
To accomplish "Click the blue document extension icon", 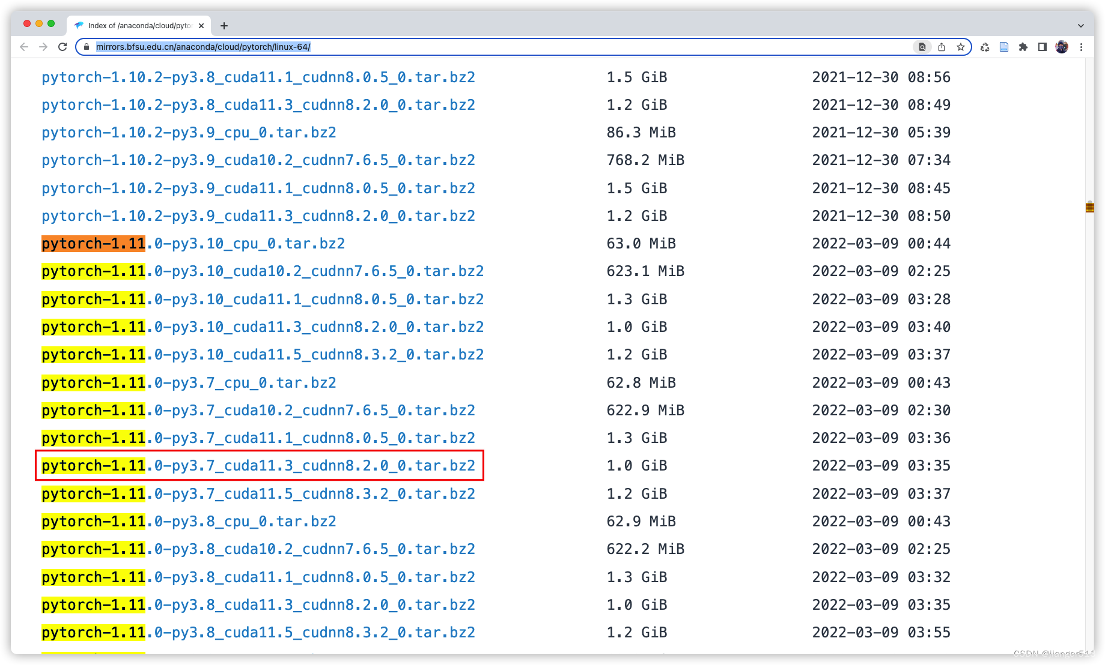I will [x=1003, y=47].
